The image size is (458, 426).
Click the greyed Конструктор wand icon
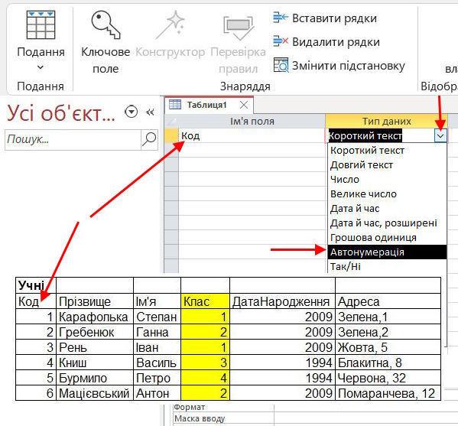(171, 25)
